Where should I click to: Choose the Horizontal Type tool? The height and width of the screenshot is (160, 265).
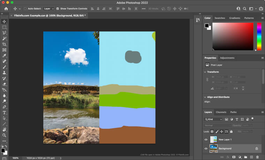(x=4, y=113)
